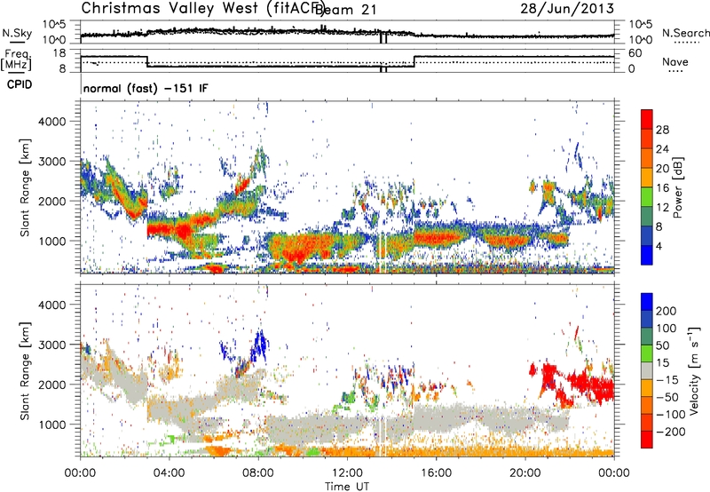Click the 4000 range tick of the velocity panel

click(x=51, y=305)
